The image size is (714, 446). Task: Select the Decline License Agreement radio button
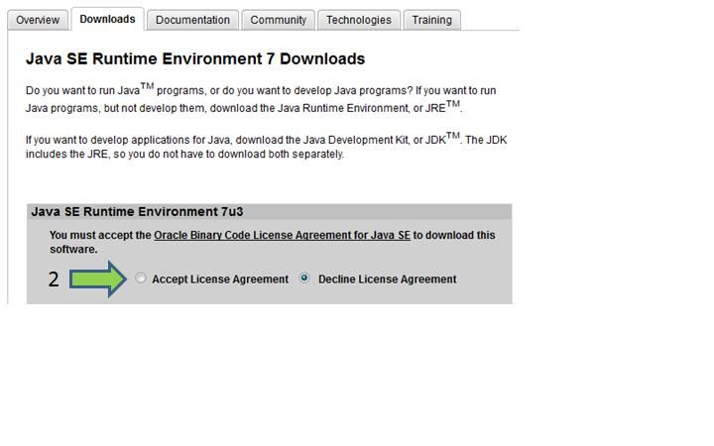pyautogui.click(x=304, y=278)
